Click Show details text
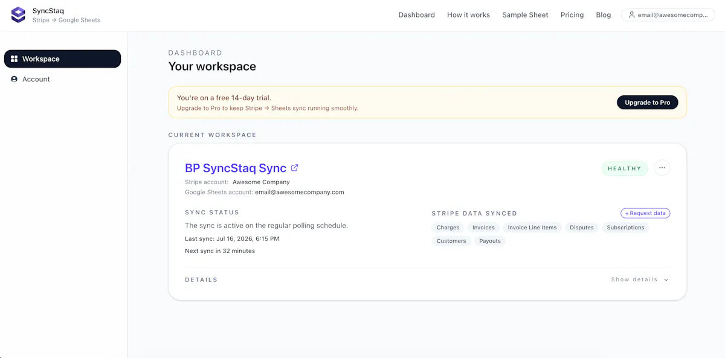 click(634, 280)
